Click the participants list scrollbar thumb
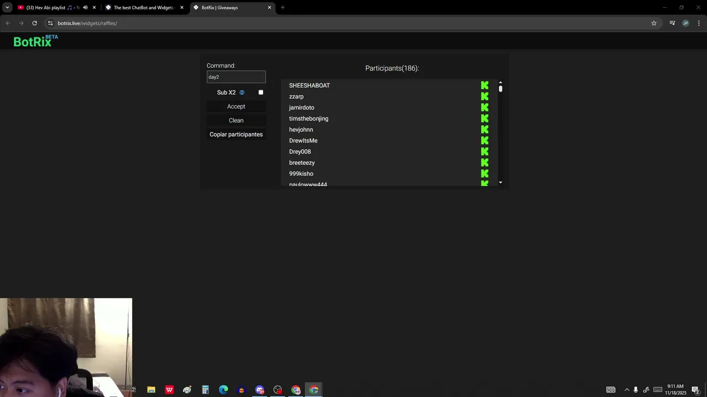This screenshot has height=397, width=707. click(x=500, y=88)
